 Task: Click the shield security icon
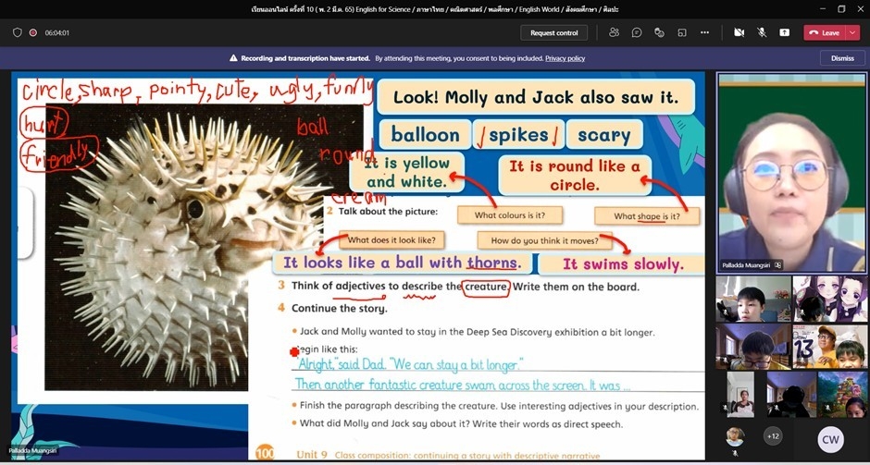[x=18, y=32]
